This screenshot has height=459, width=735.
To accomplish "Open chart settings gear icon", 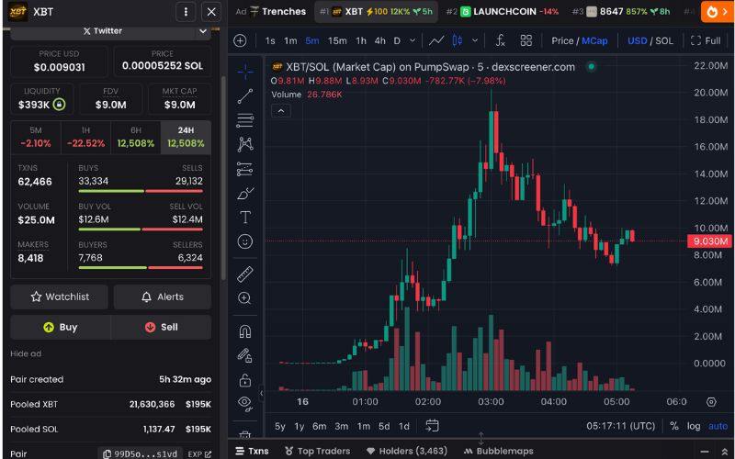I will tap(711, 402).
